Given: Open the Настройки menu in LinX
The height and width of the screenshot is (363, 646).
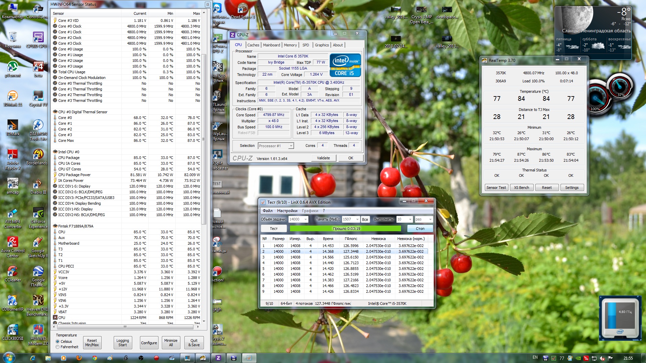Looking at the screenshot, I should pyautogui.click(x=287, y=211).
